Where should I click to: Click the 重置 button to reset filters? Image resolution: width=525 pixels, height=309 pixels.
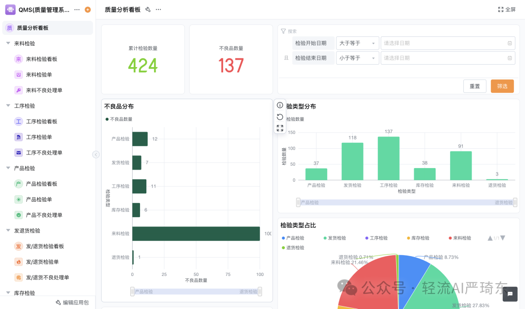click(474, 86)
